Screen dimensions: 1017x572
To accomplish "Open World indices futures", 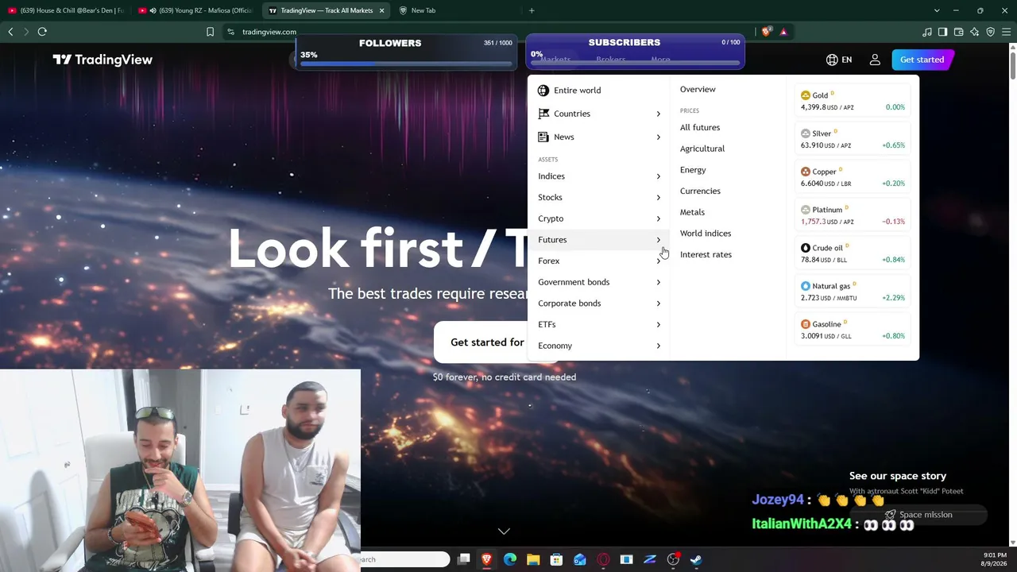I will 706,234.
